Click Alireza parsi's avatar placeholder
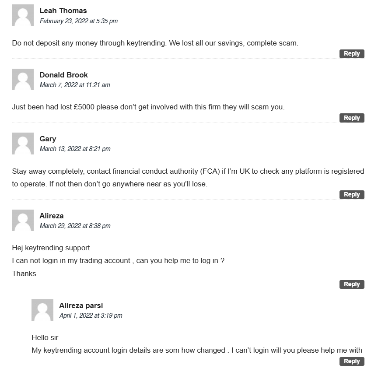This screenshot has width=378, height=375. (42, 310)
